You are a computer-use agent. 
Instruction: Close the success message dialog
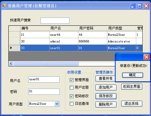click(x=146, y=57)
